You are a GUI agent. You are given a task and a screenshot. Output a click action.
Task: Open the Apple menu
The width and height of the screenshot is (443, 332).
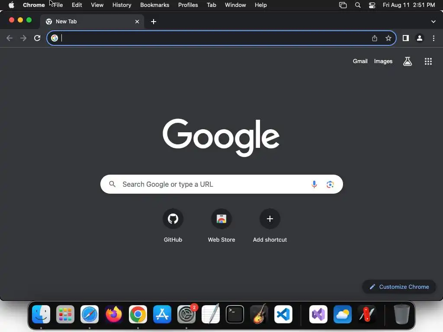11,5
